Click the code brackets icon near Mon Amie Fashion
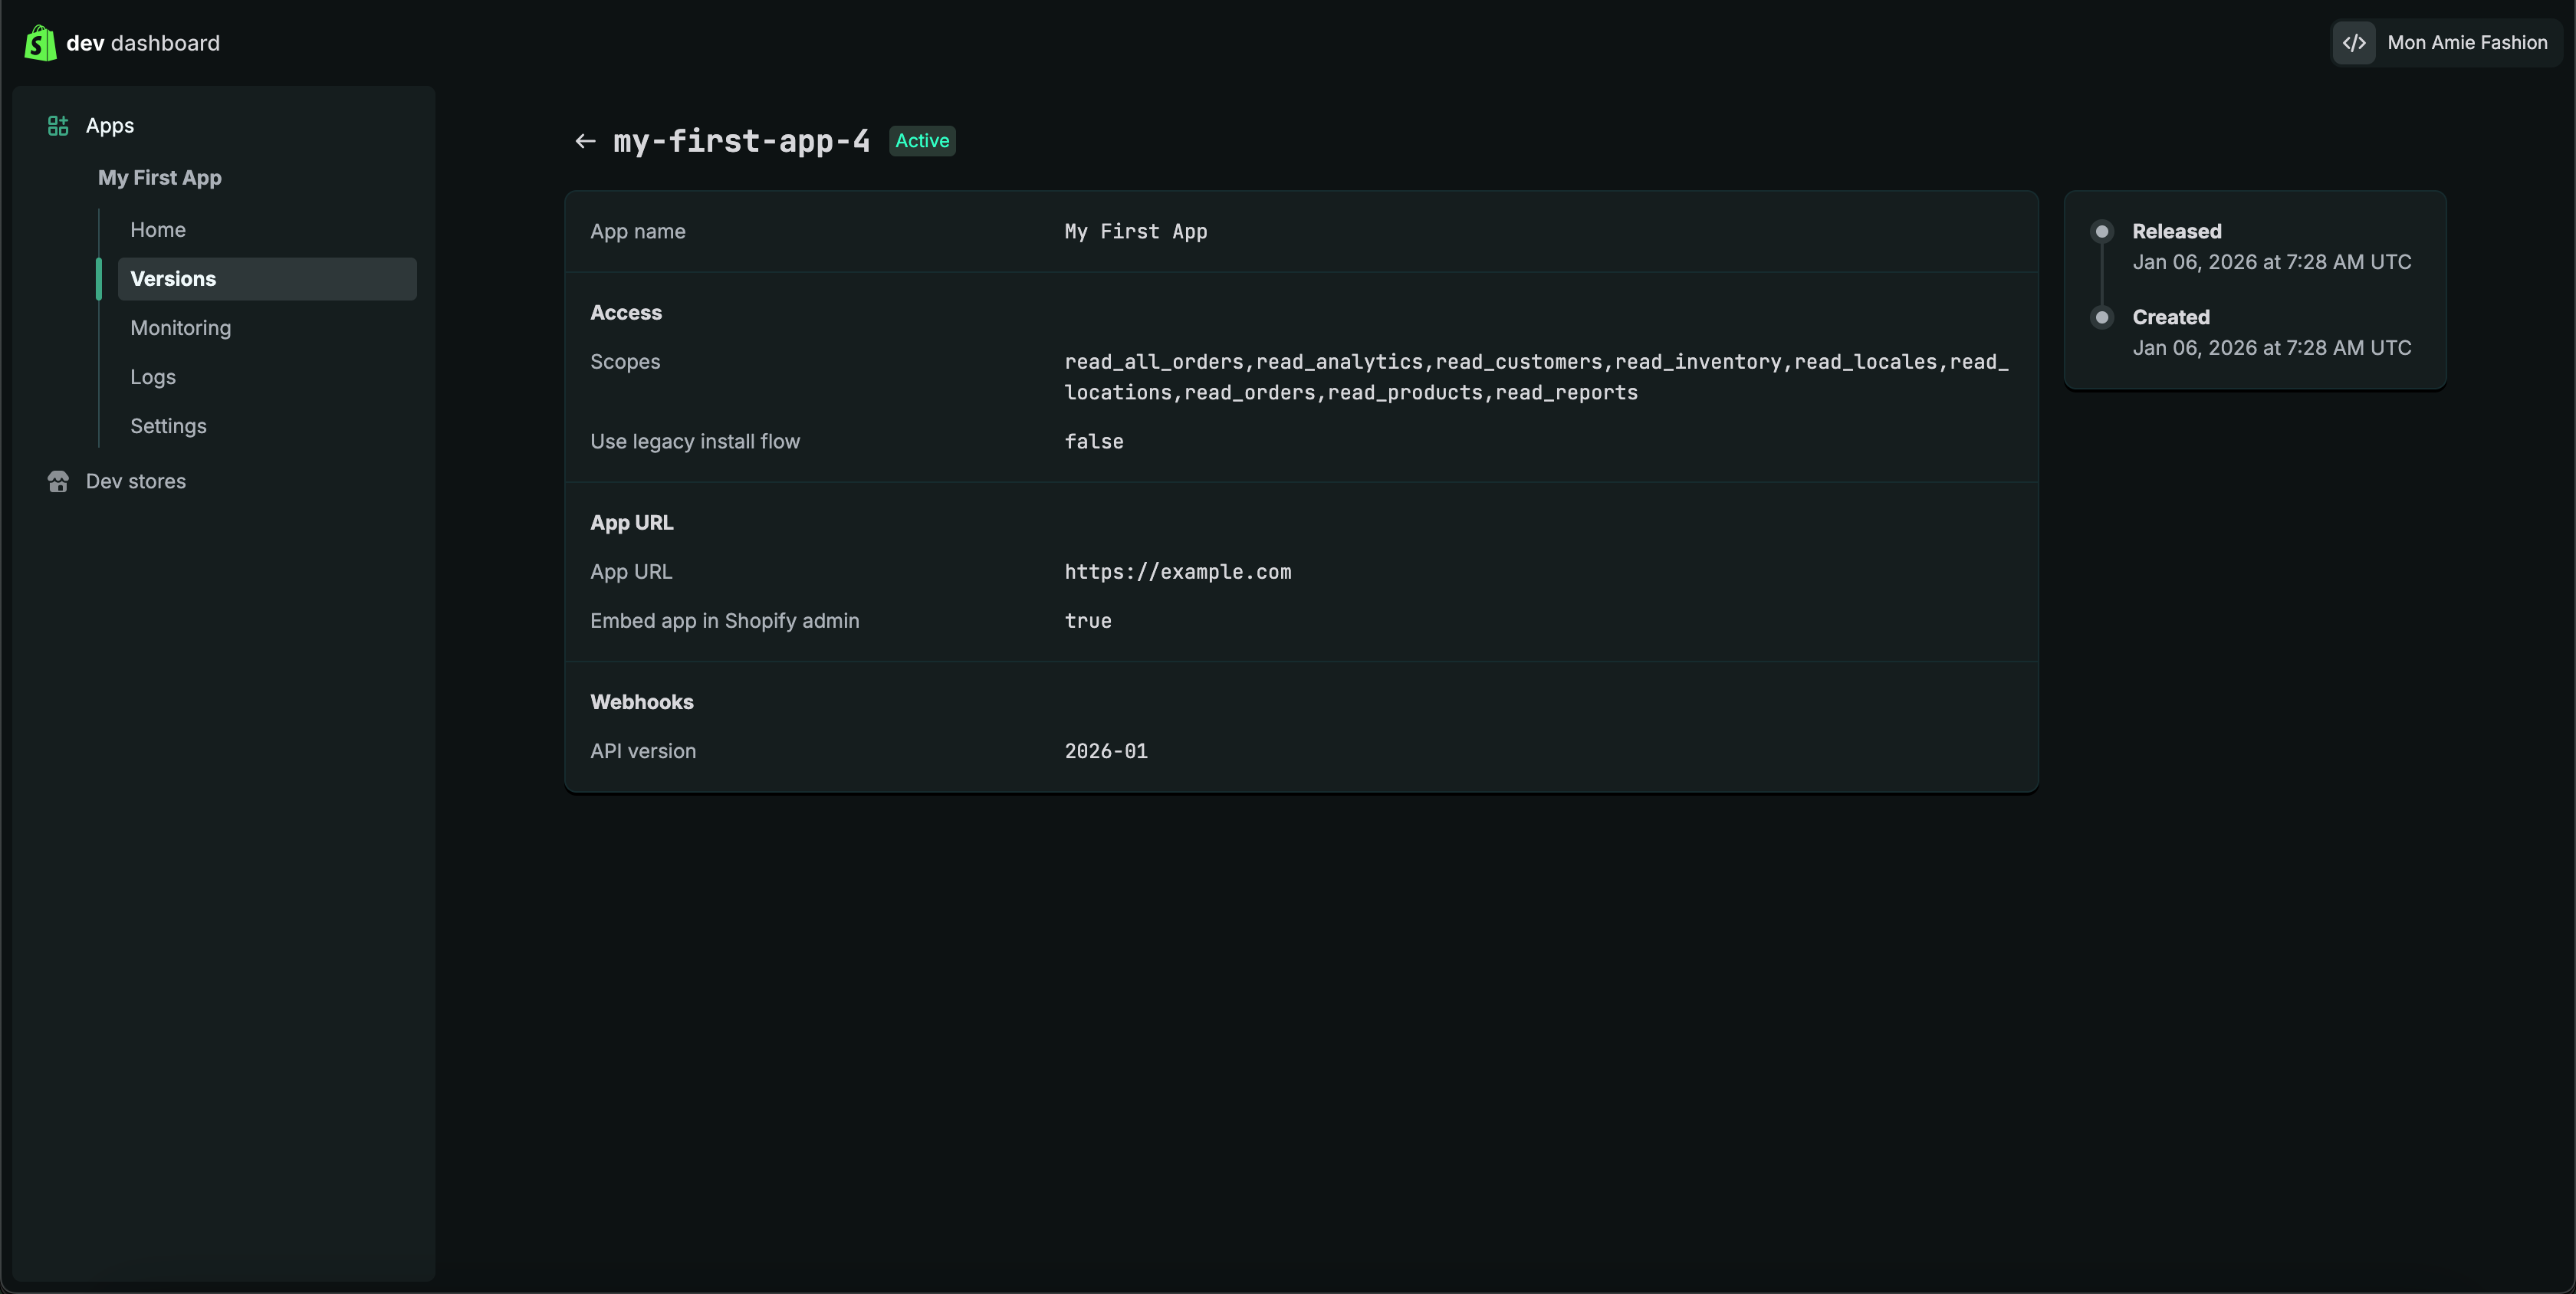 pyautogui.click(x=2354, y=43)
